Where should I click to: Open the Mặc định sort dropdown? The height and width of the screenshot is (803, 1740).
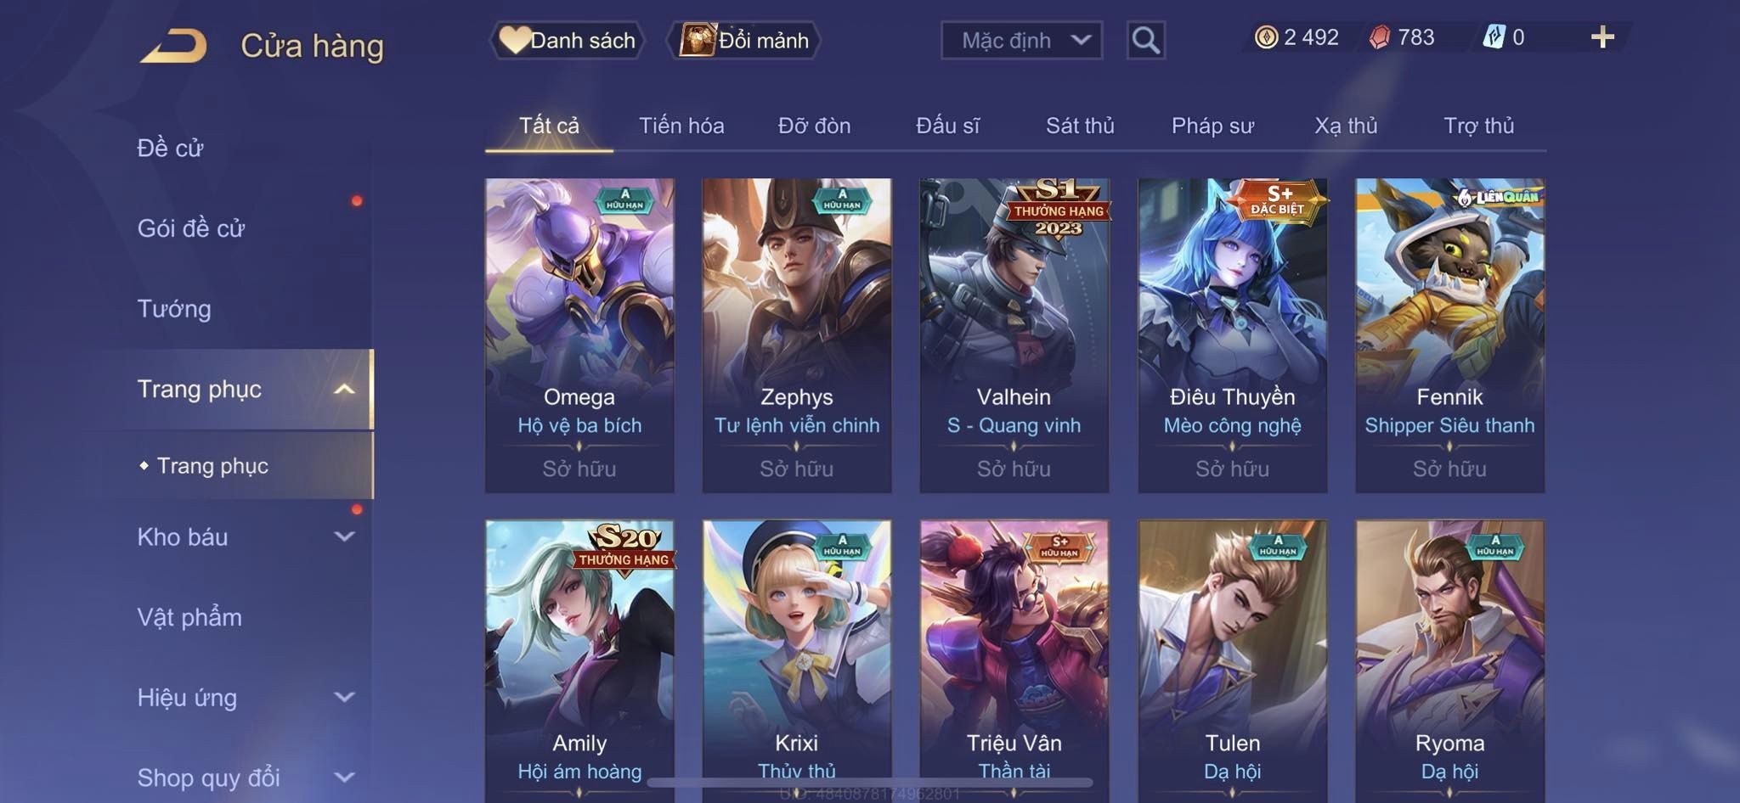[x=1021, y=40]
